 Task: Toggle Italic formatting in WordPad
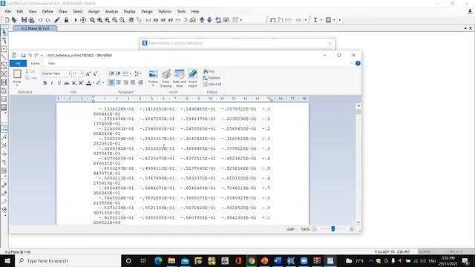(x=52, y=82)
